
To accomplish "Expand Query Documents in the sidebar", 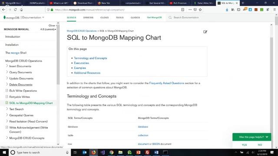I will pos(7,72).
